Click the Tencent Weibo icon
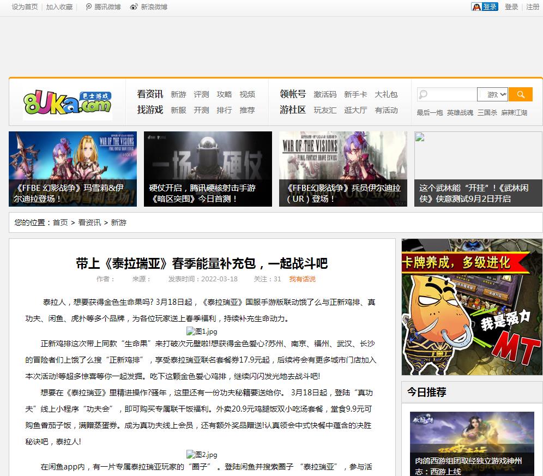543x476 pixels. click(89, 7)
